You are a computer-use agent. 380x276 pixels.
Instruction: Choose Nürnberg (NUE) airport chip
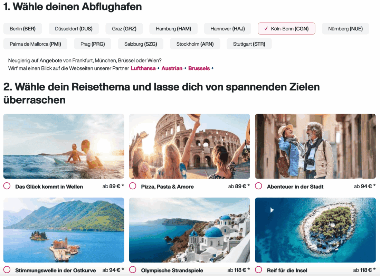pyautogui.click(x=345, y=29)
